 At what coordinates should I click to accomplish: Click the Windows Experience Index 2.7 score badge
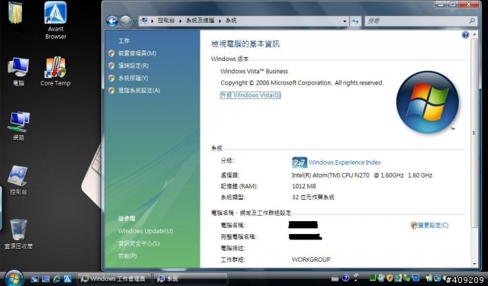pos(300,162)
